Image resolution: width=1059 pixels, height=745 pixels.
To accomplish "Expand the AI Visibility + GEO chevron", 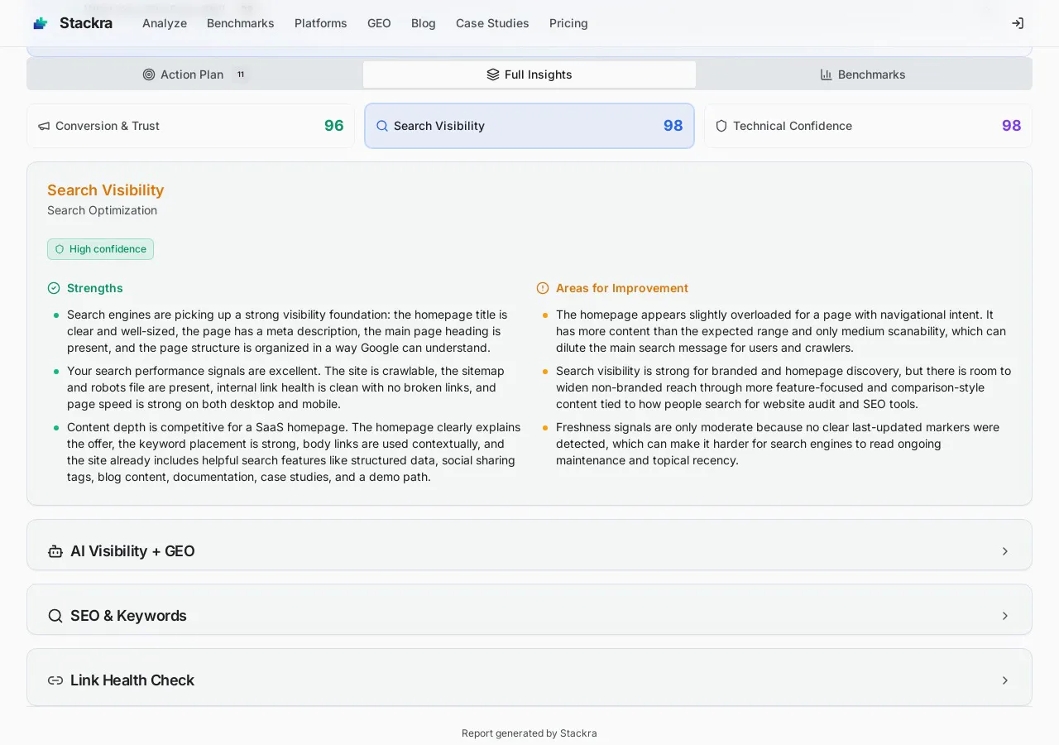I will coord(1005,551).
